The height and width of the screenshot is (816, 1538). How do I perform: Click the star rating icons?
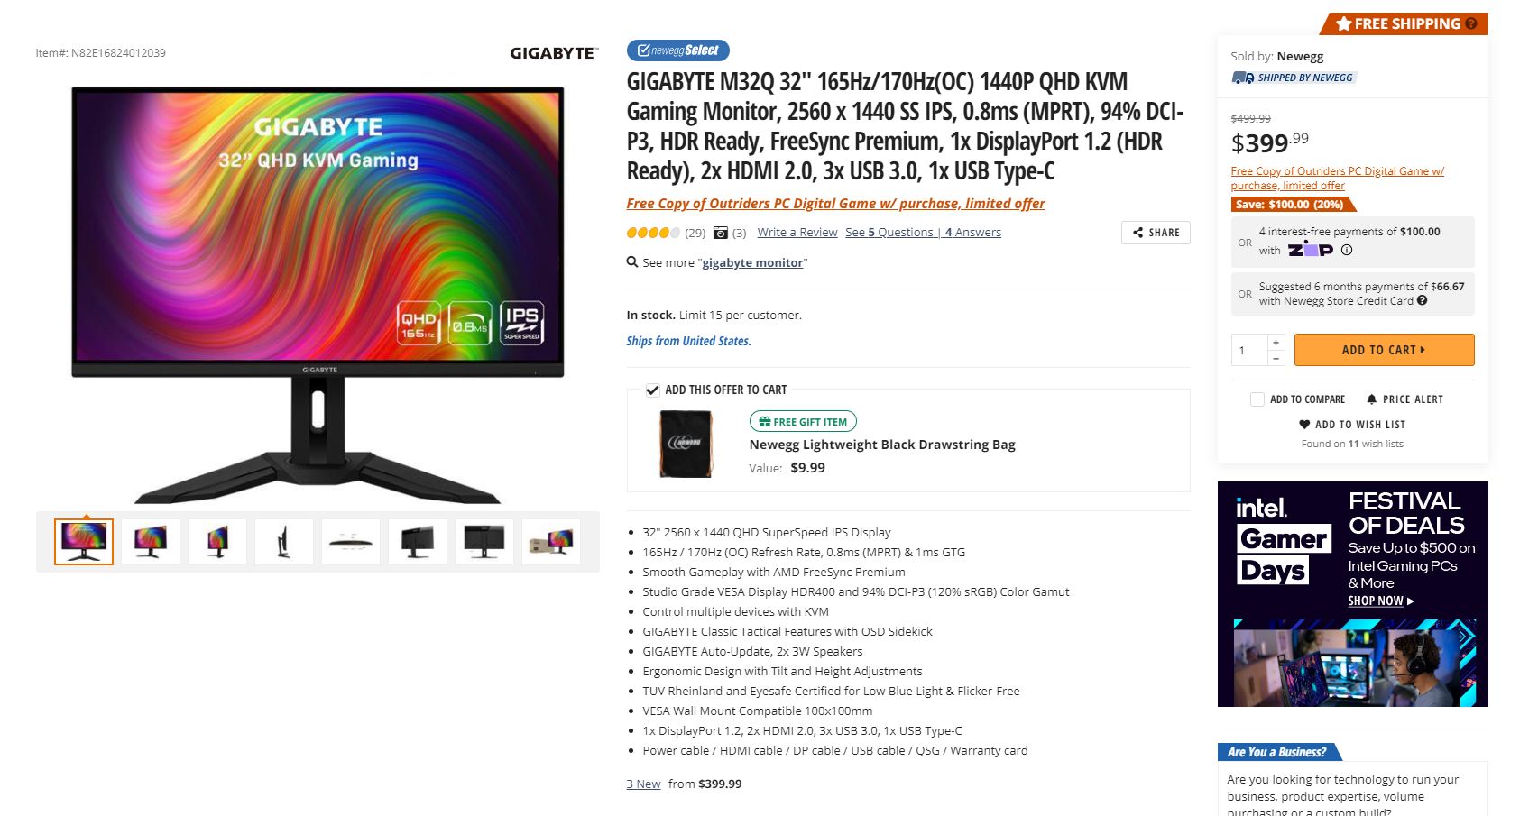tap(653, 233)
